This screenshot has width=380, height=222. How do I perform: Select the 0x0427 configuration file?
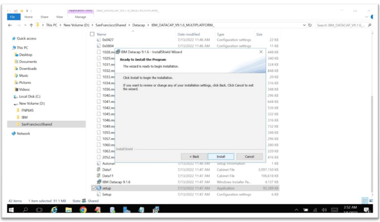tap(108, 40)
